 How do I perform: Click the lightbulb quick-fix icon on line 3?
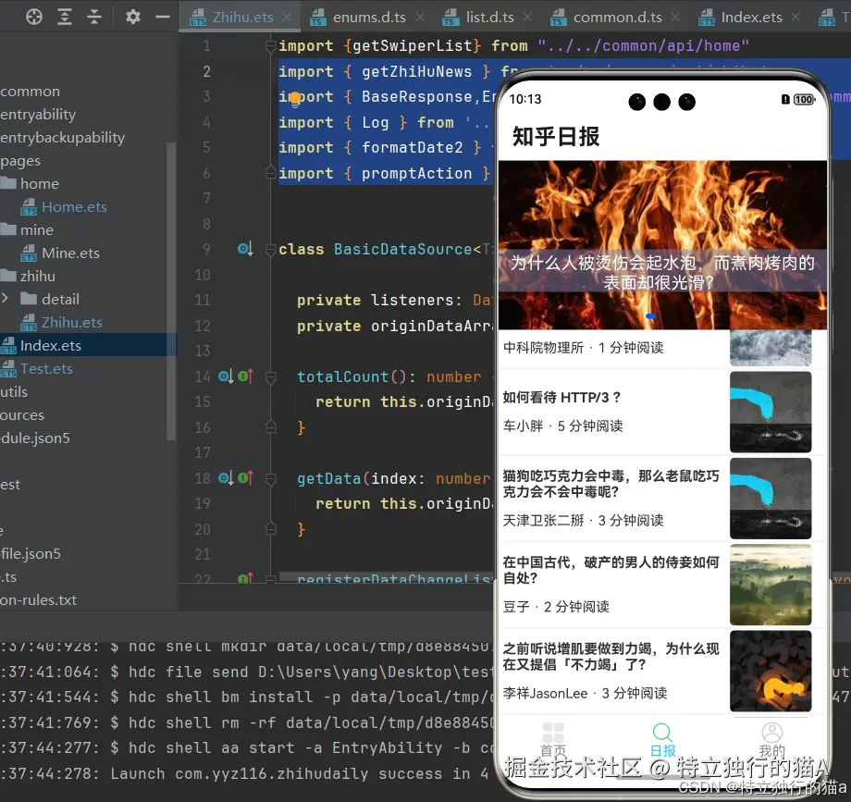point(295,99)
